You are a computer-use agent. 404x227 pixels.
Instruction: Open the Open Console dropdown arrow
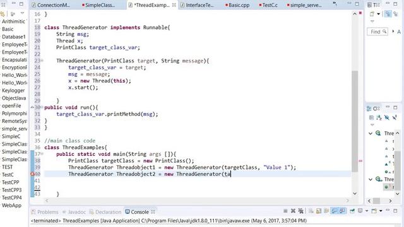point(381,211)
